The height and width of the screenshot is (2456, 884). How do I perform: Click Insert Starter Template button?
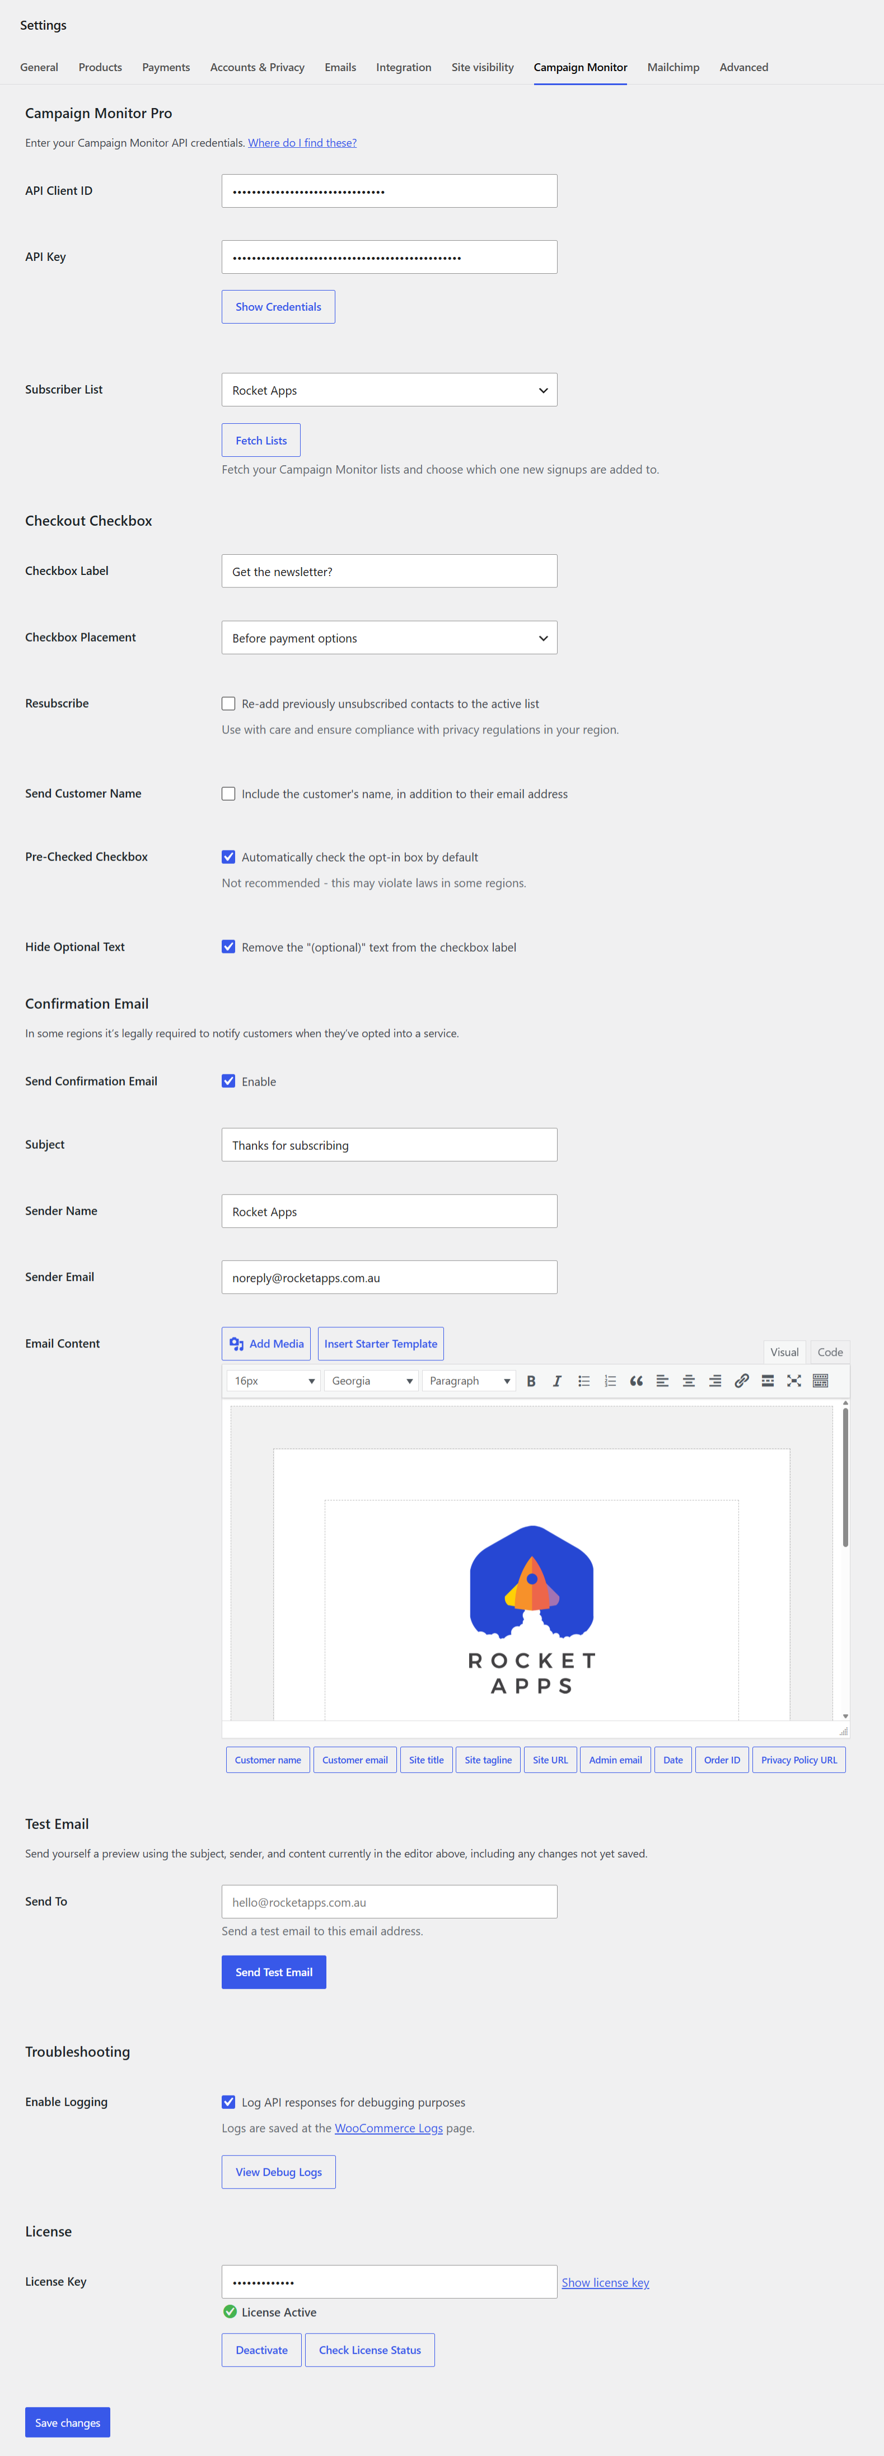click(381, 1344)
